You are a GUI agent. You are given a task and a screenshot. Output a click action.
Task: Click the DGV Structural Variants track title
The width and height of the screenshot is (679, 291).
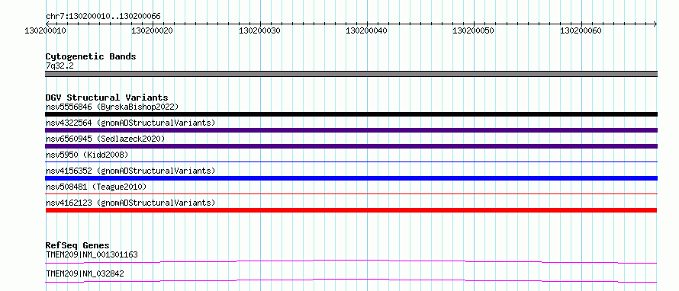(x=107, y=98)
